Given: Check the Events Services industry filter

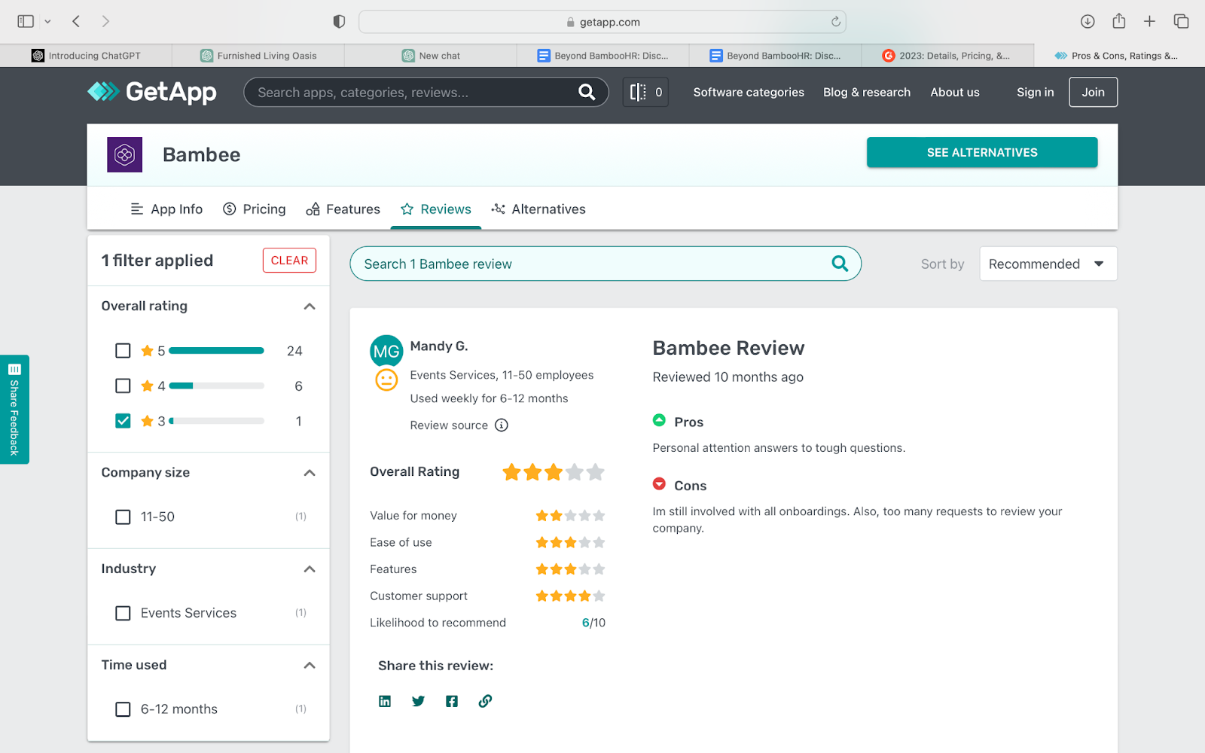Looking at the screenshot, I should coord(123,613).
